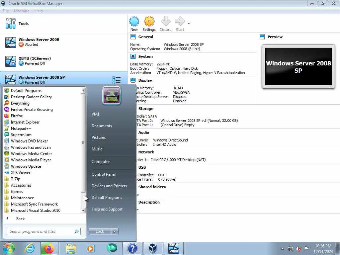Expand the Games folder

tap(42, 191)
